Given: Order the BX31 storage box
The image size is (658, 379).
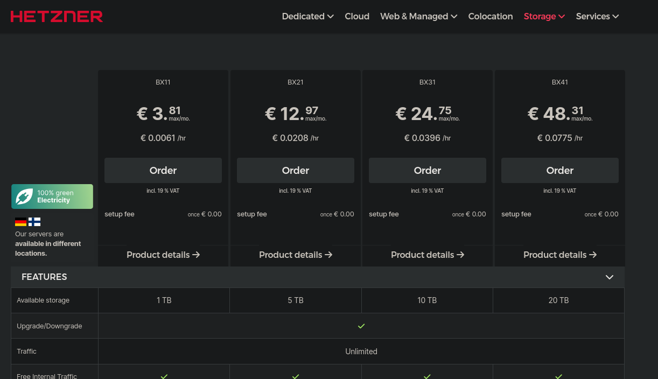Looking at the screenshot, I should [428, 170].
